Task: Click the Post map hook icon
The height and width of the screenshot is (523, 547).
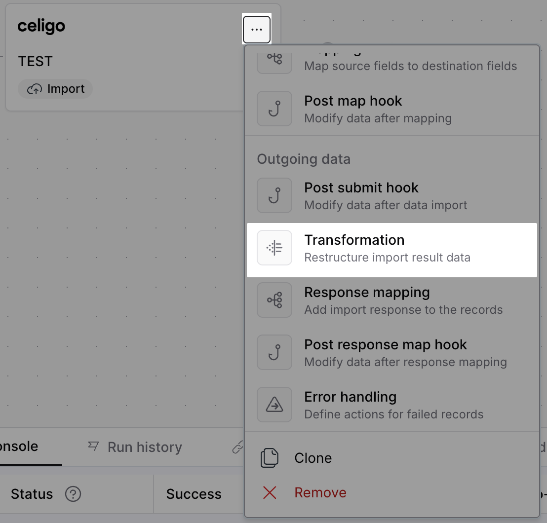Action: pos(274,109)
